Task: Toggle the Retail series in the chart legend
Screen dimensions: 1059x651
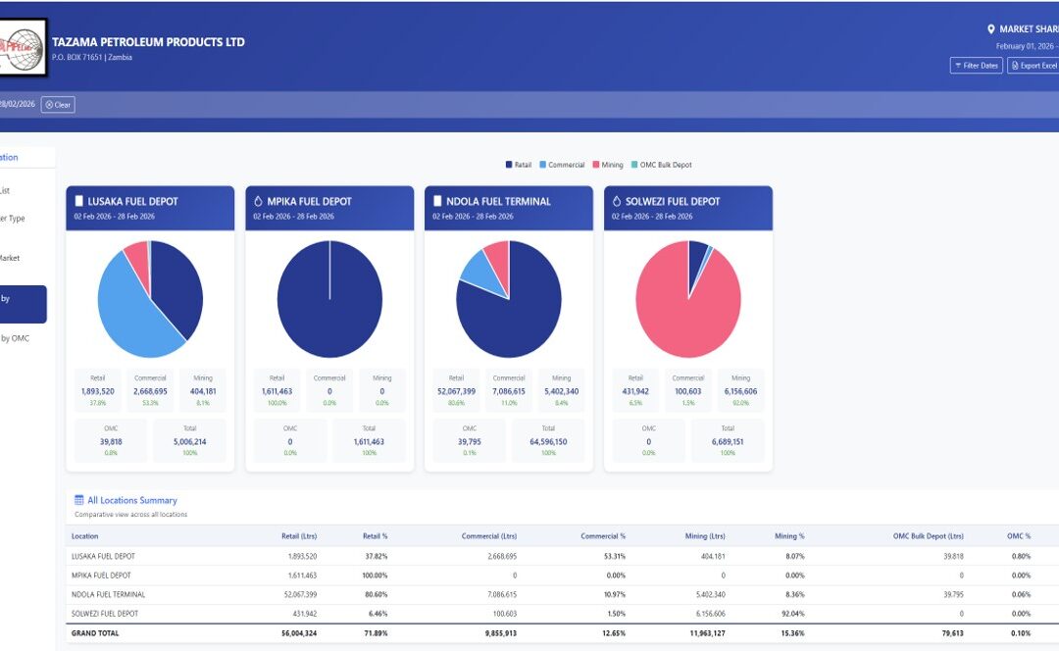Action: pos(518,165)
